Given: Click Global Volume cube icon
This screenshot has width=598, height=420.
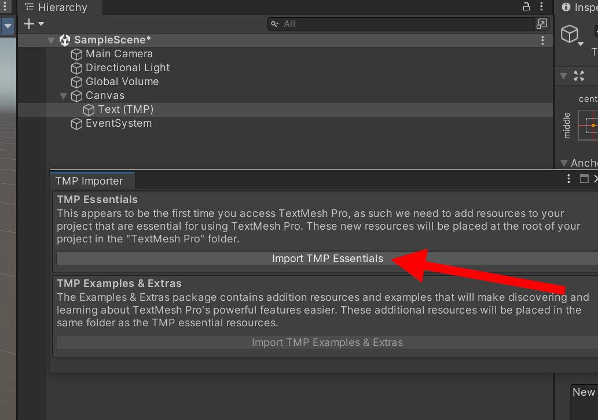Looking at the screenshot, I should (76, 82).
